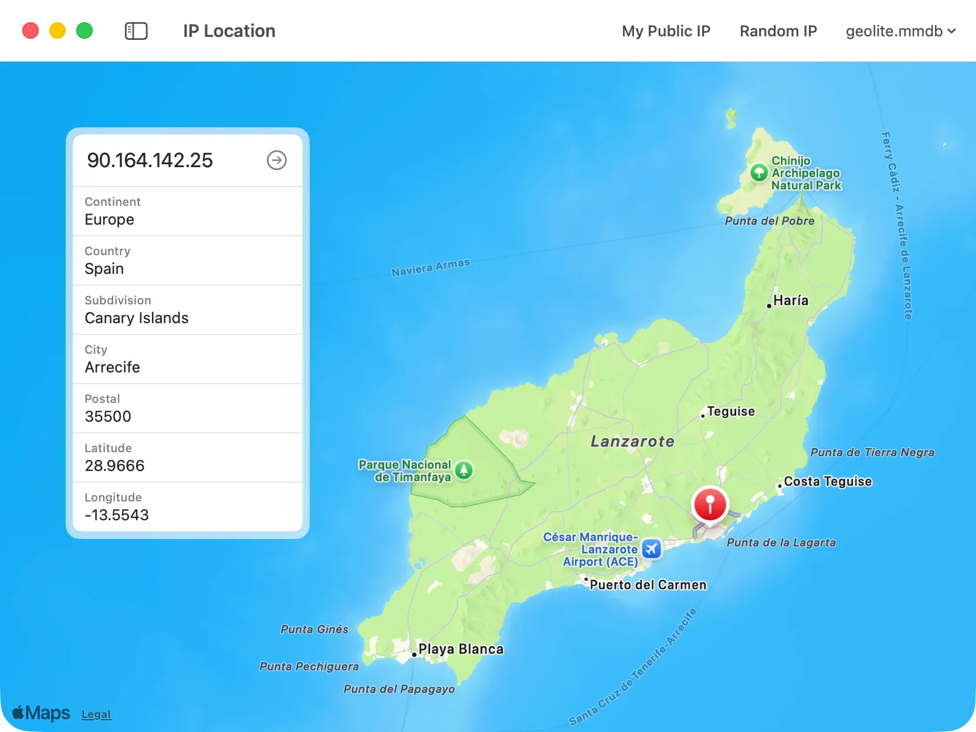This screenshot has width=976, height=732.
Task: Select the Haría town label on map
Action: point(790,300)
